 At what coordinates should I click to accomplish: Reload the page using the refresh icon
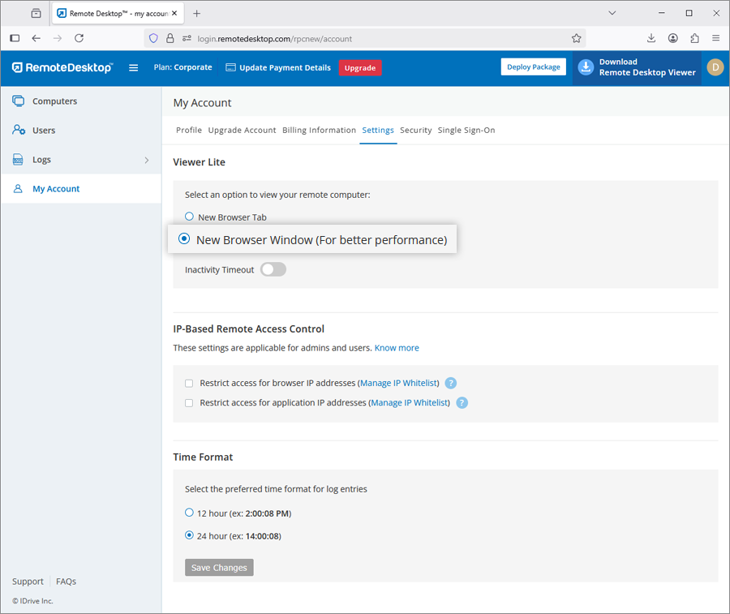click(x=79, y=38)
